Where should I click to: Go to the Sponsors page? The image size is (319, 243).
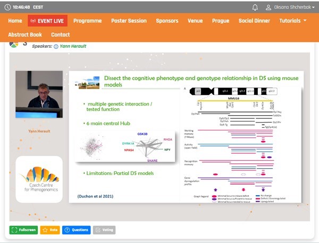coord(167,21)
